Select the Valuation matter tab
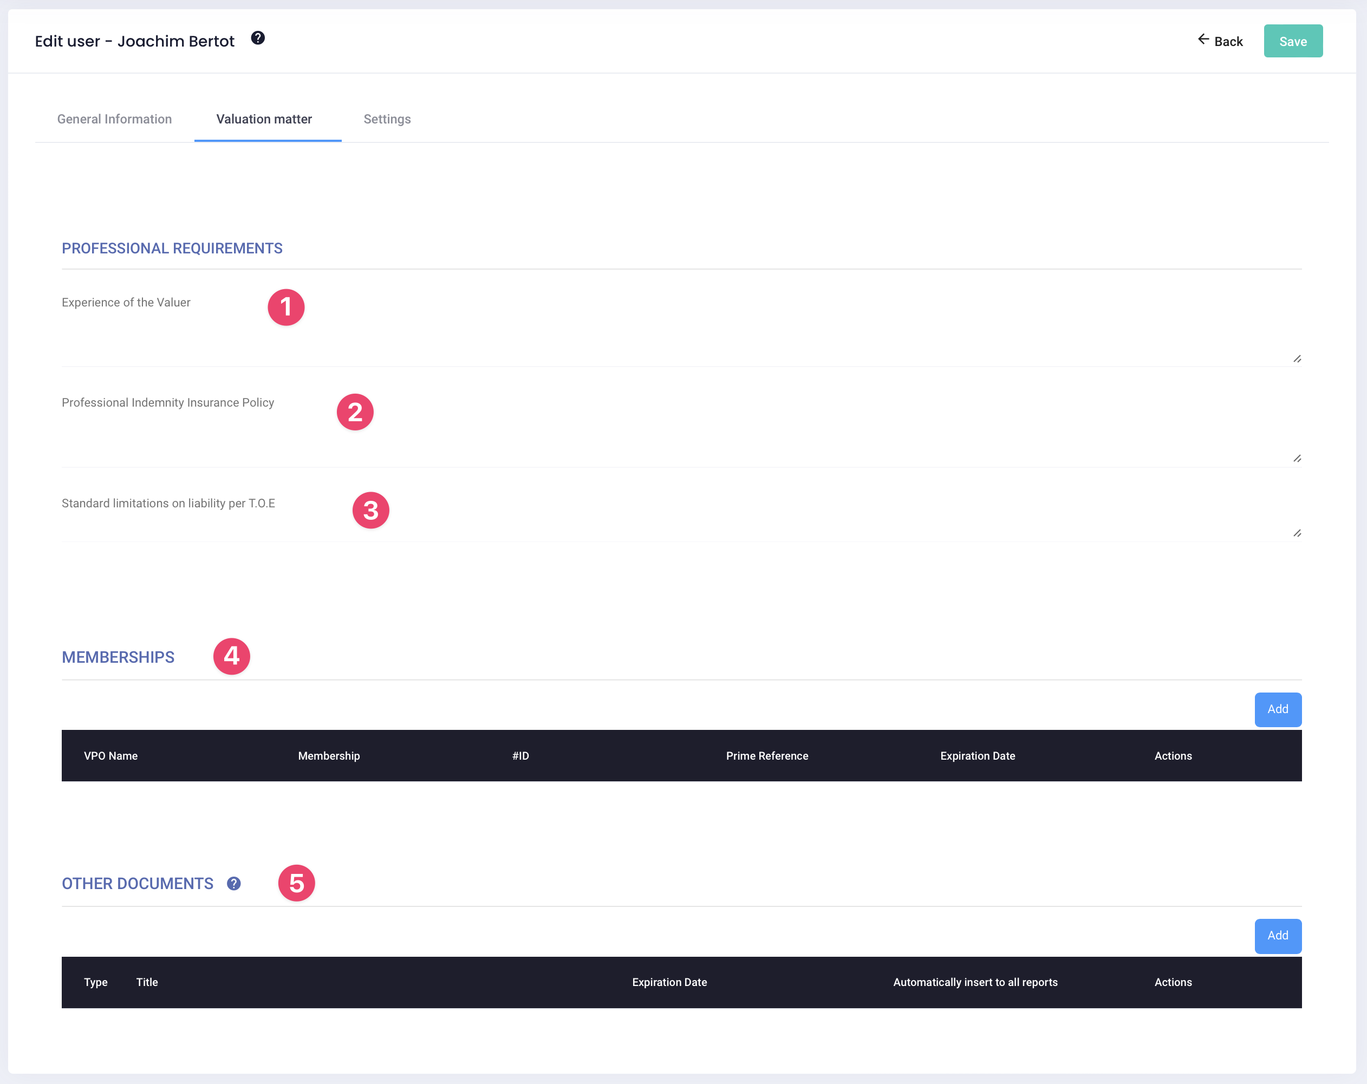 click(264, 119)
